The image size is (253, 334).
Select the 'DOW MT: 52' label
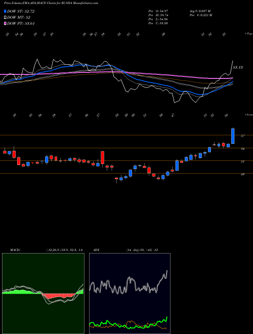pos(19,18)
